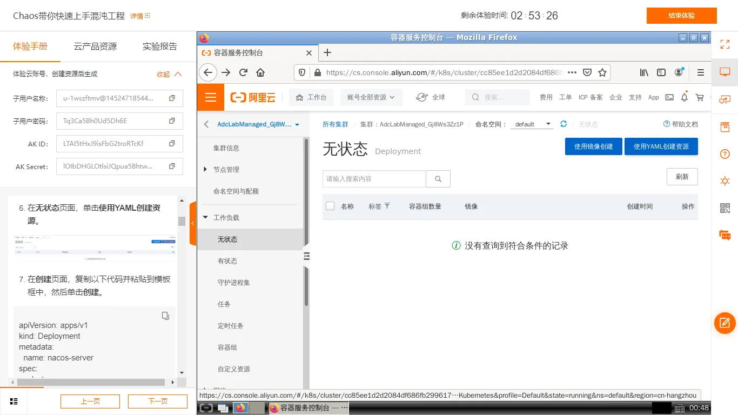Toggle the select-all checkbox in table header

pyautogui.click(x=330, y=206)
